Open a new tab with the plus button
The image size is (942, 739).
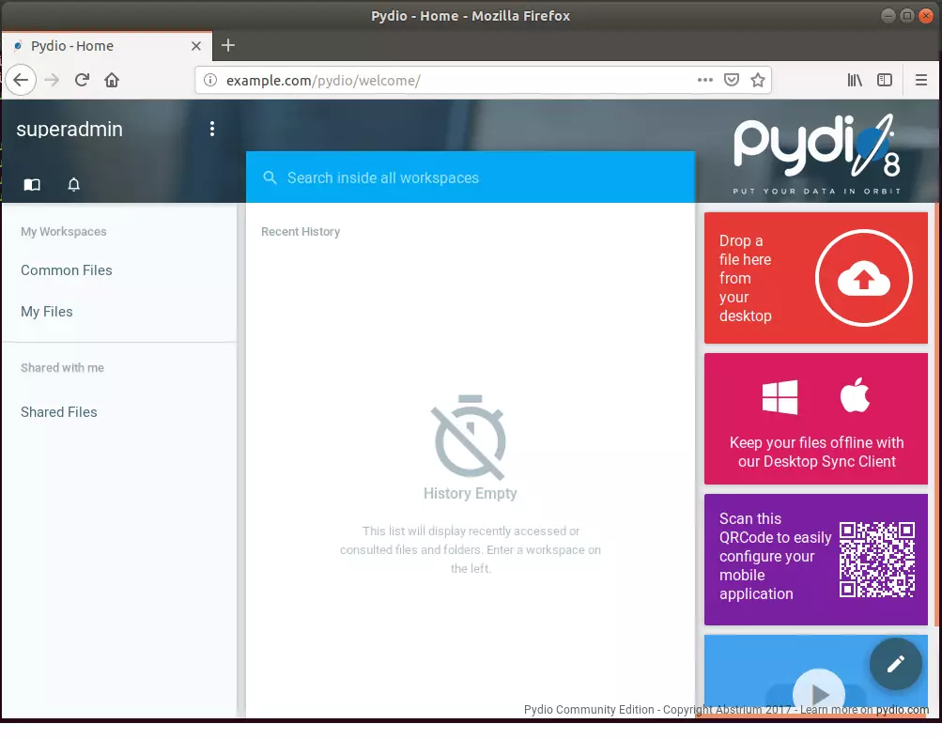[228, 46]
